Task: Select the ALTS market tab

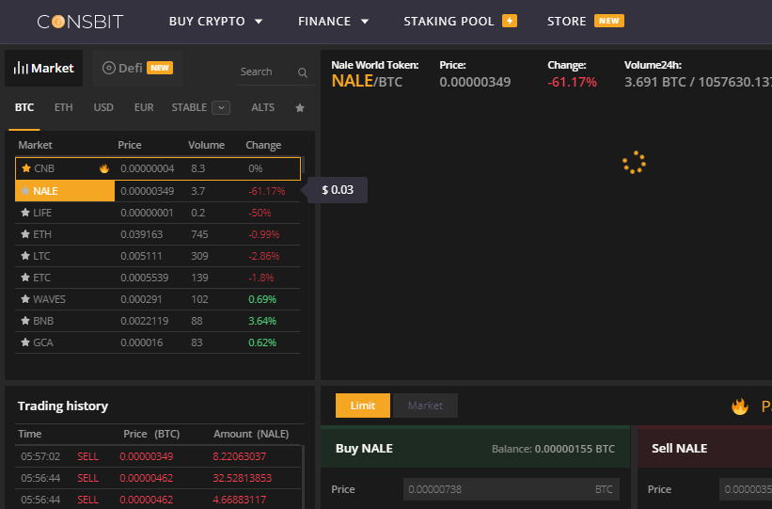Action: tap(263, 107)
